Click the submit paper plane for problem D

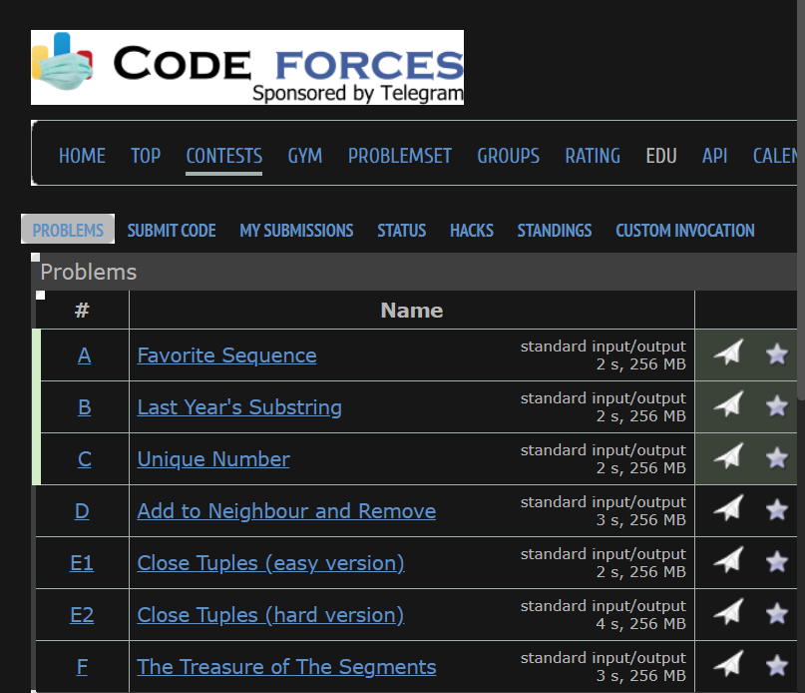pos(727,509)
